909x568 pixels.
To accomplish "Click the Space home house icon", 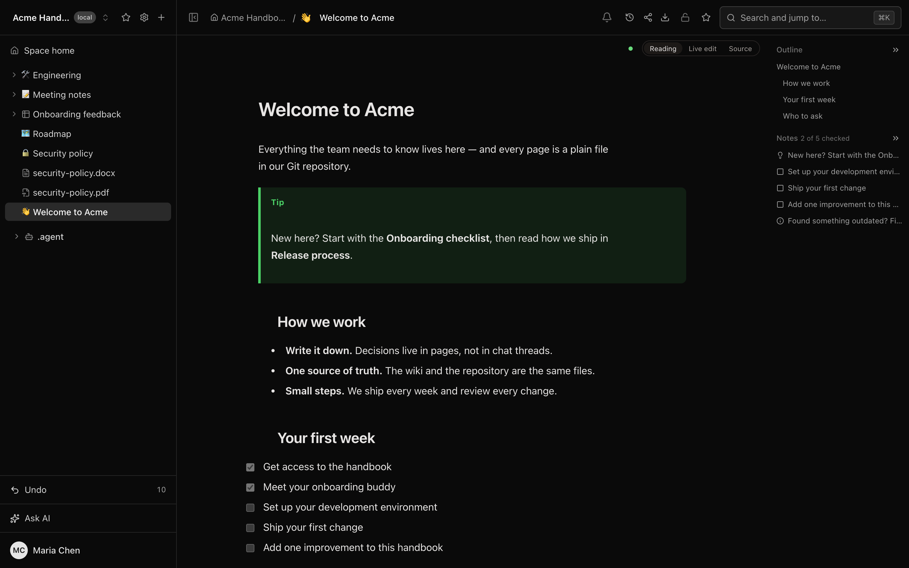I will pyautogui.click(x=15, y=50).
